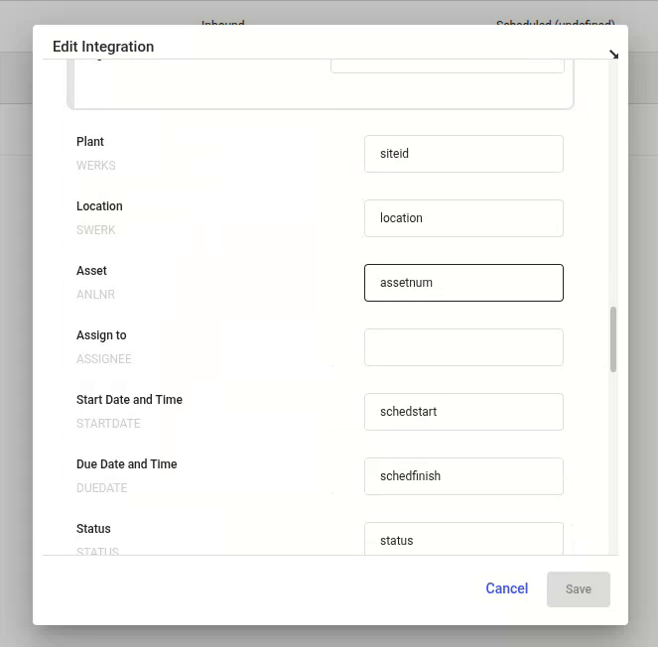This screenshot has width=658, height=647.
Task: Click the ASSIGNEE field code text
Action: (103, 359)
